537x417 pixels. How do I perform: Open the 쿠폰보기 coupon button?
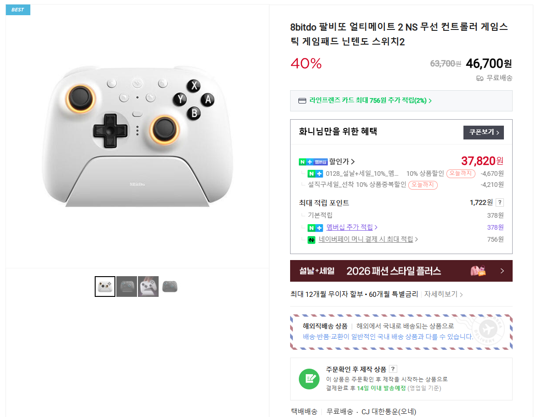[x=483, y=132]
